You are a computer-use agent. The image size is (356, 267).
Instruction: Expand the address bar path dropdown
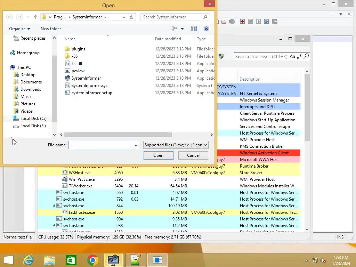click(x=124, y=17)
